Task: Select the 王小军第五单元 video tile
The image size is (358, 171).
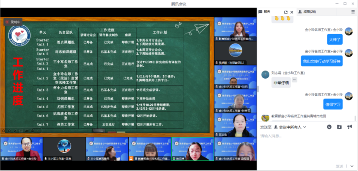Action: [107, 149]
